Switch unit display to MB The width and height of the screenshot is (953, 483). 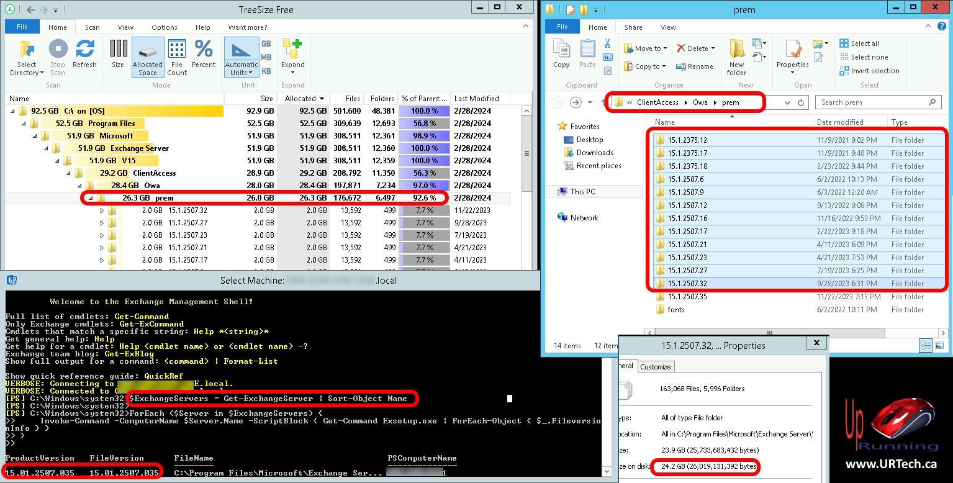(266, 58)
